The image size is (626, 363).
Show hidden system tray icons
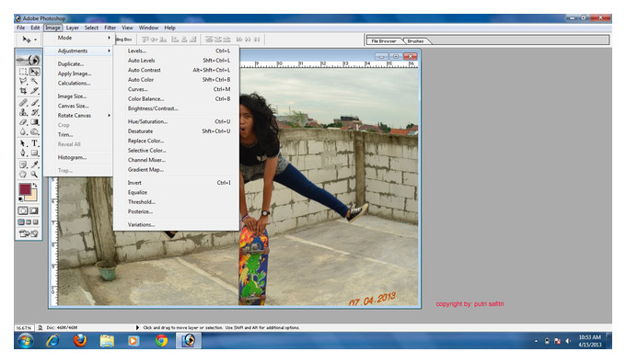point(536,341)
